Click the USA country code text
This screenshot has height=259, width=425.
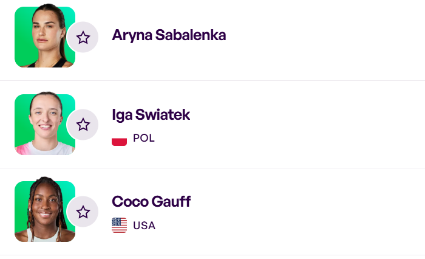[144, 226]
